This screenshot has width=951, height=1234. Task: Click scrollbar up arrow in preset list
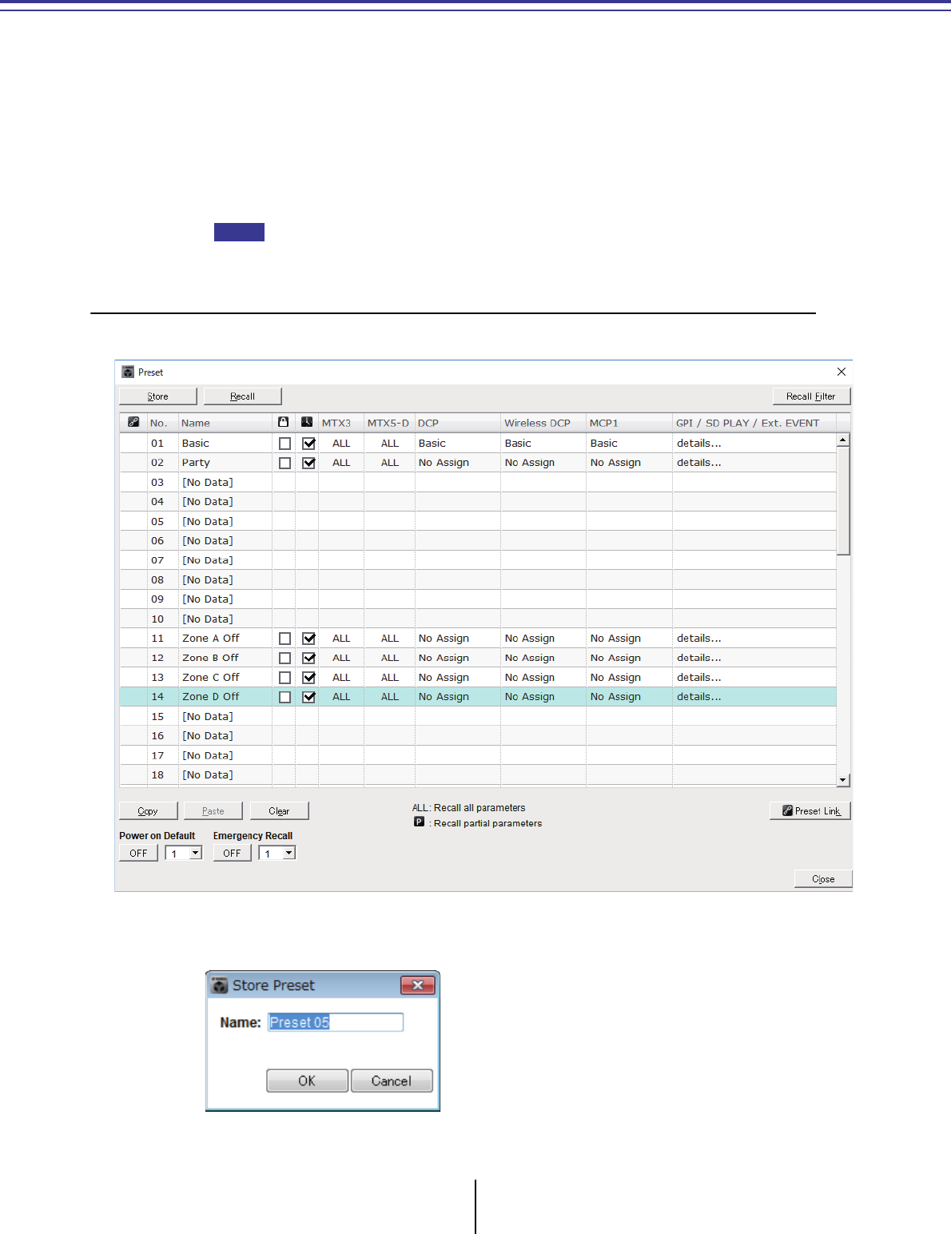click(x=843, y=440)
